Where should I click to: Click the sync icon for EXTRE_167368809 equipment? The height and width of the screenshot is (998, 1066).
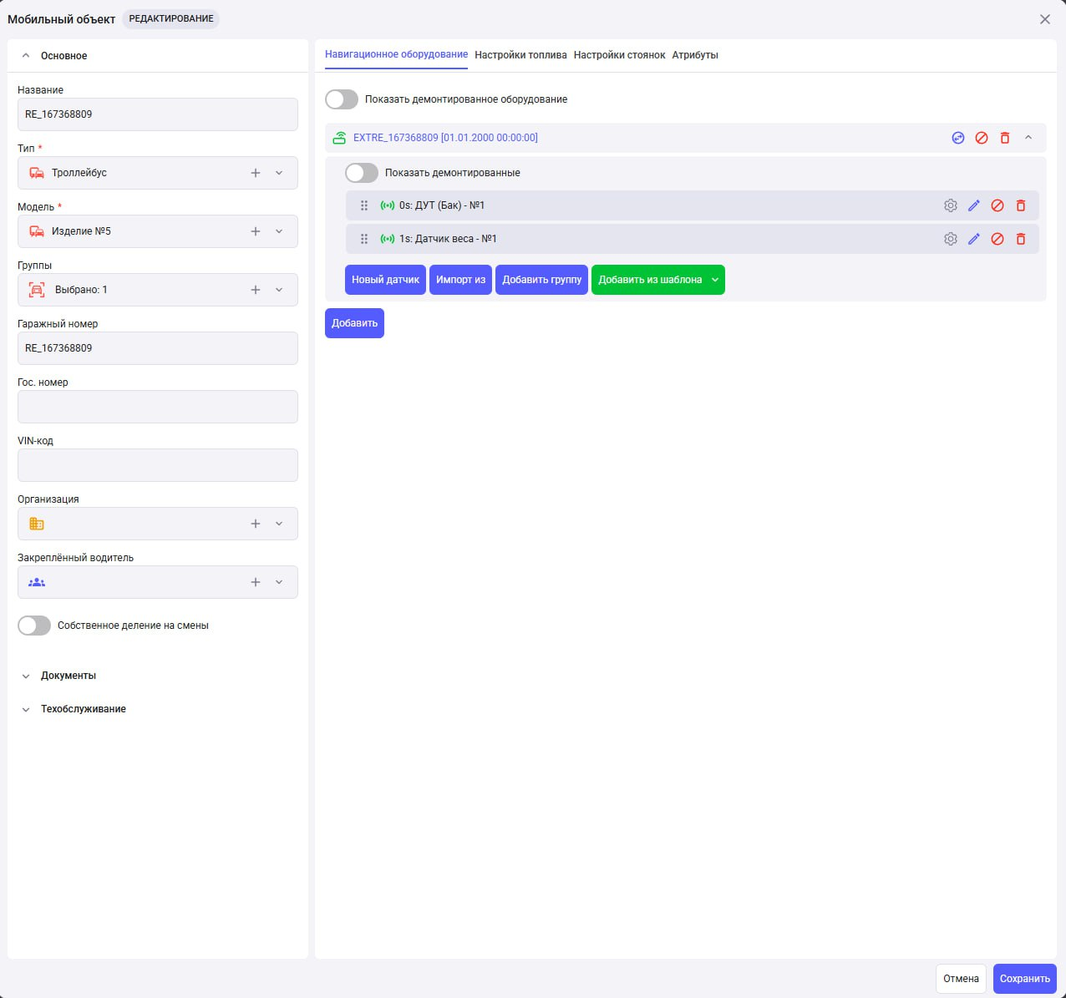point(958,138)
